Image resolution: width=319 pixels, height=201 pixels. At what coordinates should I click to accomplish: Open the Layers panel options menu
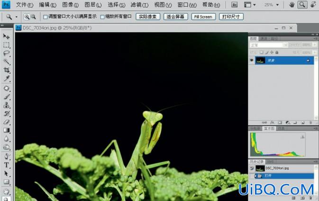(316, 39)
